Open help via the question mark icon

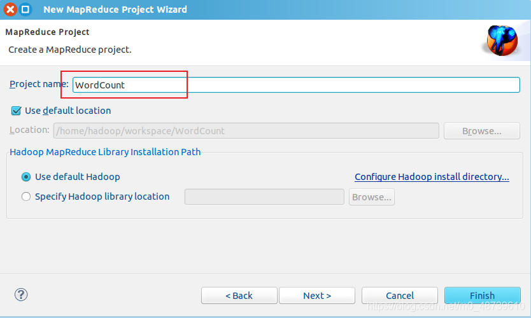point(21,294)
